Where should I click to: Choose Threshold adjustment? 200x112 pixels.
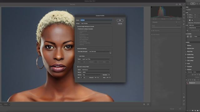point(189,67)
